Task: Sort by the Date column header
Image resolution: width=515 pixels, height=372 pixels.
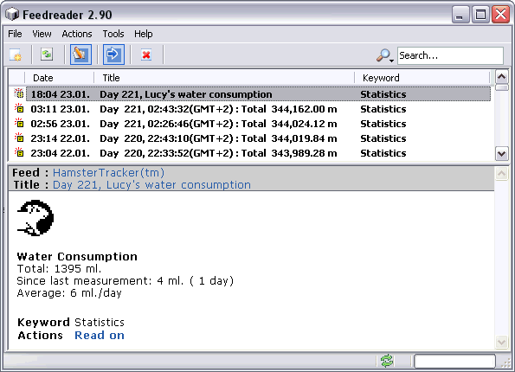Action: tap(60, 78)
